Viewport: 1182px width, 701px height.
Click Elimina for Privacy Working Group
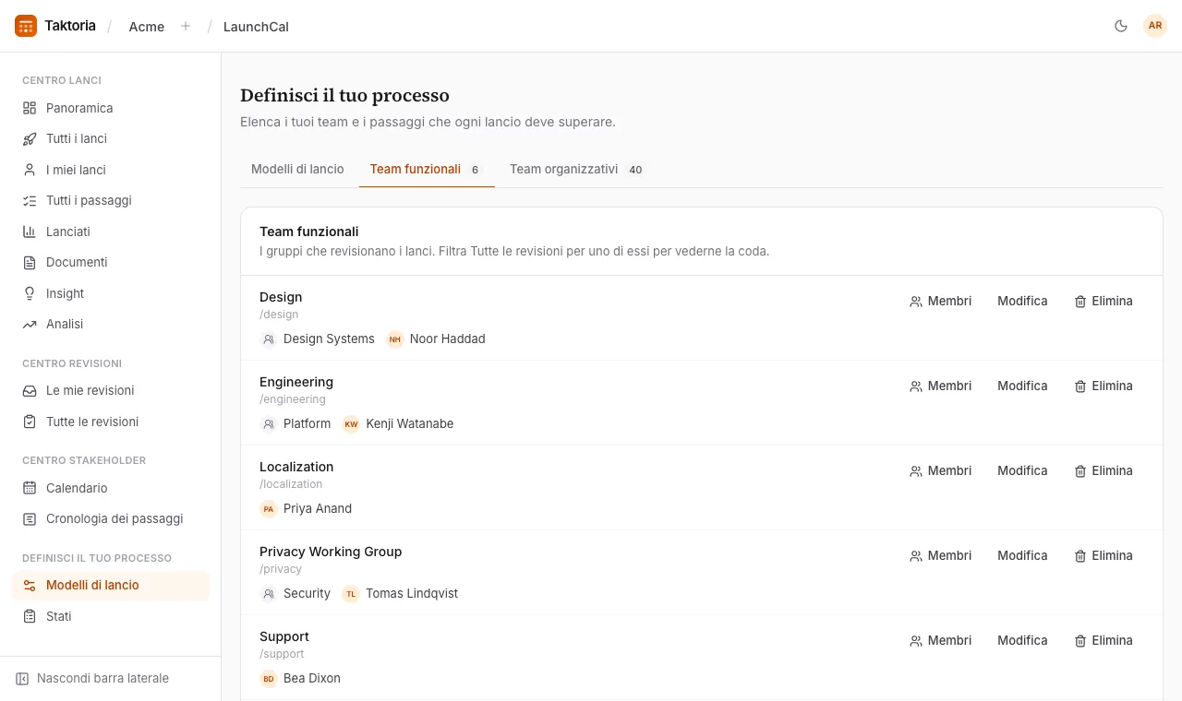pos(1104,555)
